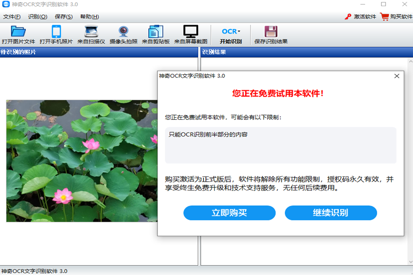Click the 激活软件 key icon
This screenshot has width=413, height=275.
[x=348, y=17]
